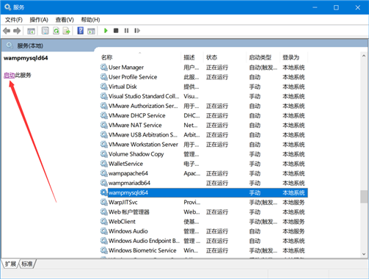The height and width of the screenshot is (279, 369).
Task: Switch to the 扩展 tab
Action: point(10,264)
